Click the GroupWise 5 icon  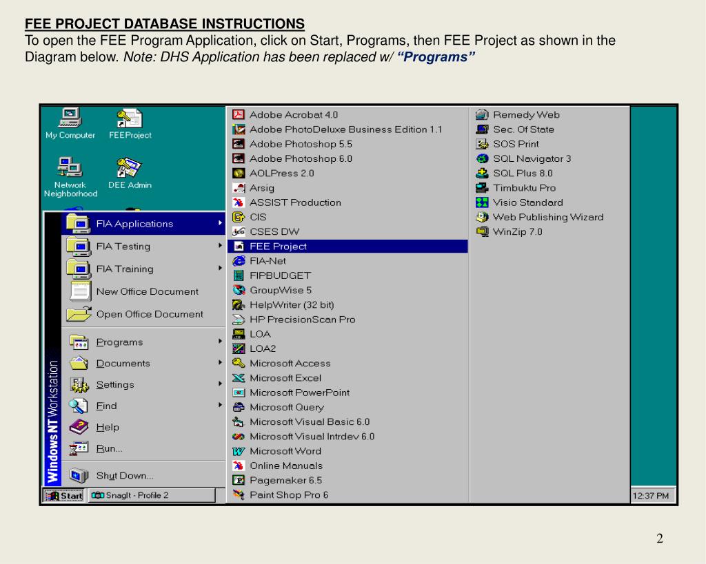238,290
